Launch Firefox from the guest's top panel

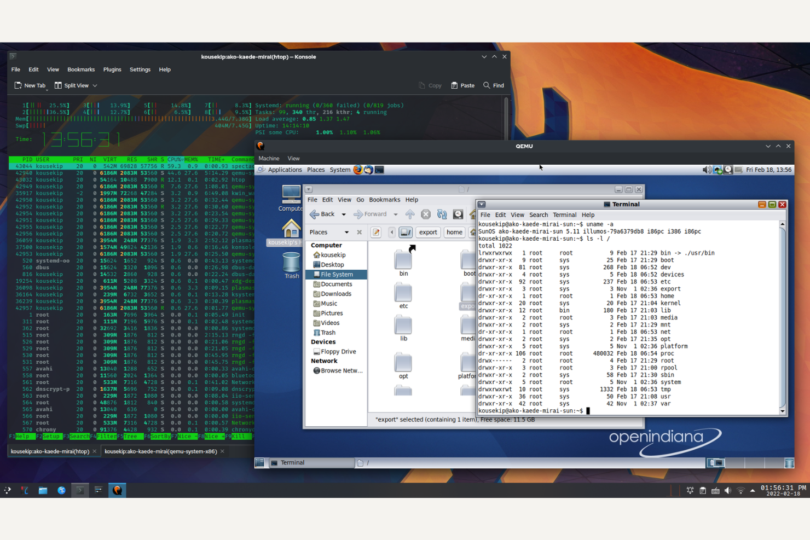(358, 170)
